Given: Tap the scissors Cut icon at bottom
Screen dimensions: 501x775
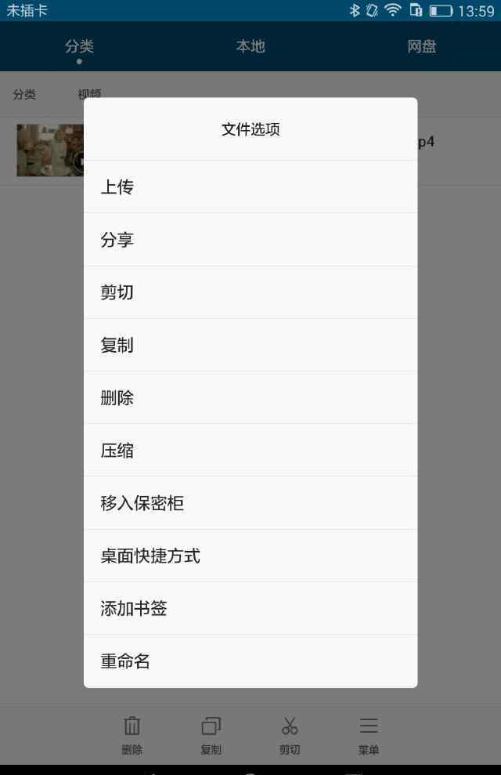Looking at the screenshot, I should tap(290, 726).
